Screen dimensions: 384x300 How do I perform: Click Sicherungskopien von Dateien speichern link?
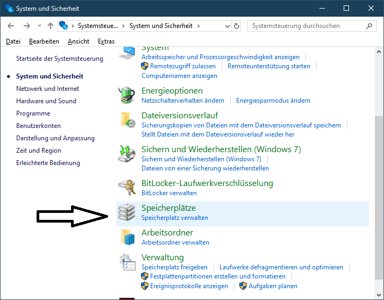(241, 125)
